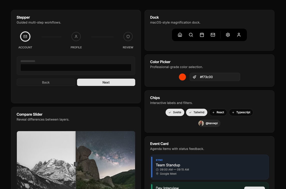Deselect the Svelte chip

(175, 112)
